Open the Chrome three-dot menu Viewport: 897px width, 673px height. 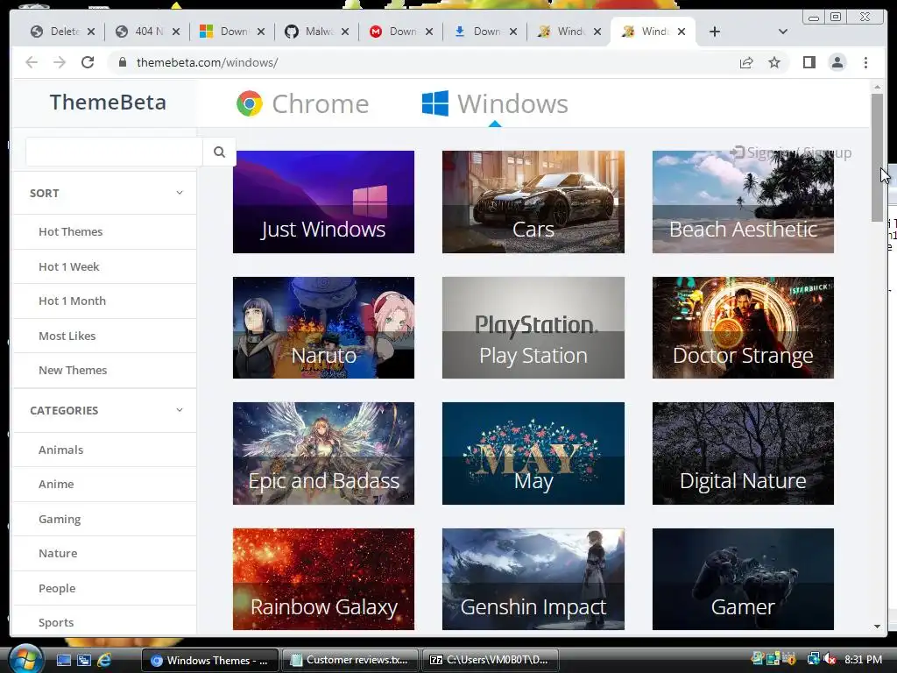pos(865,62)
